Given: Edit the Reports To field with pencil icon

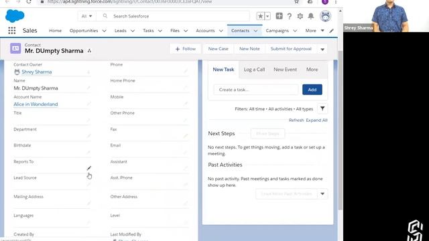Looking at the screenshot, I should (89, 168).
